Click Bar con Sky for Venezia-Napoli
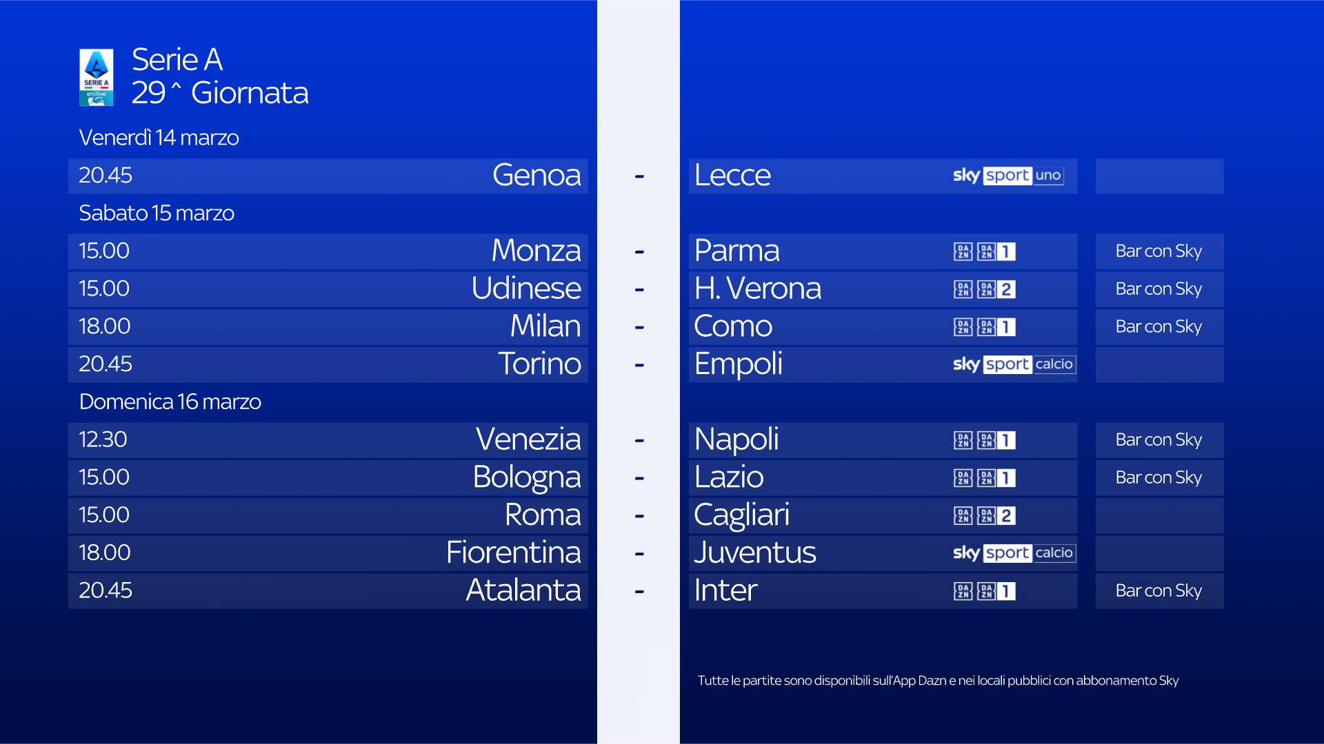 click(1158, 440)
